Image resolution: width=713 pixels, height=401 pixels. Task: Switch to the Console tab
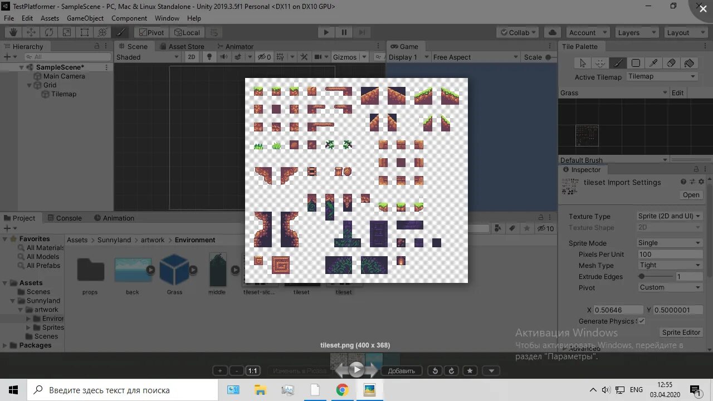(64, 218)
